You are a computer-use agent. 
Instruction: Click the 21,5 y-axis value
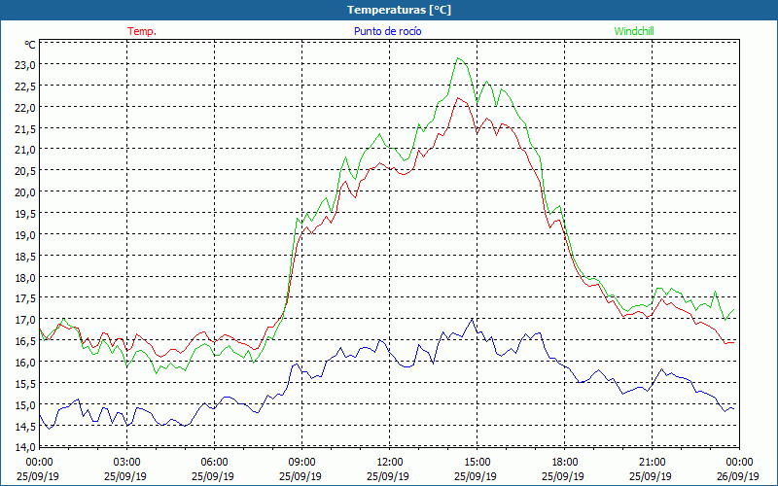(x=26, y=129)
